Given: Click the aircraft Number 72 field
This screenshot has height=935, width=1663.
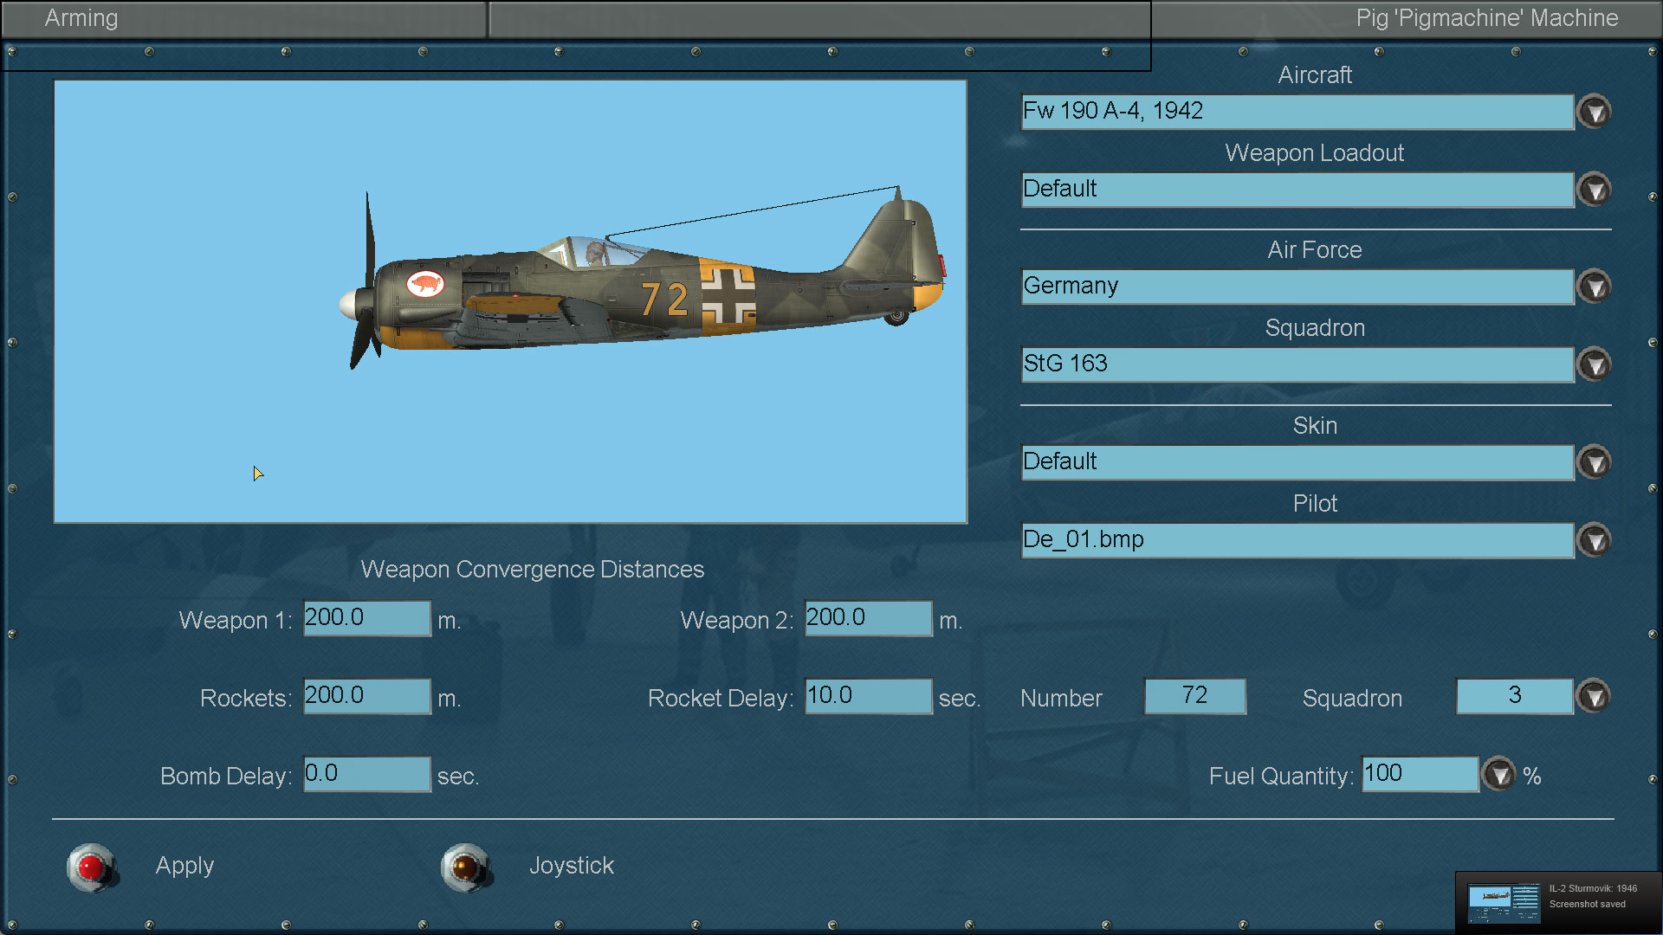Looking at the screenshot, I should (1195, 696).
